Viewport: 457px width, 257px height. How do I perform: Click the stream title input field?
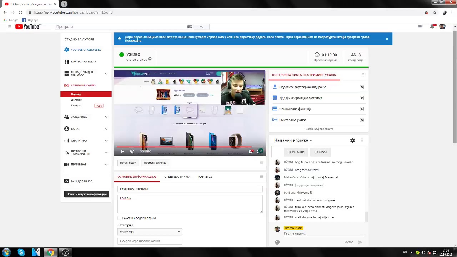point(190,189)
